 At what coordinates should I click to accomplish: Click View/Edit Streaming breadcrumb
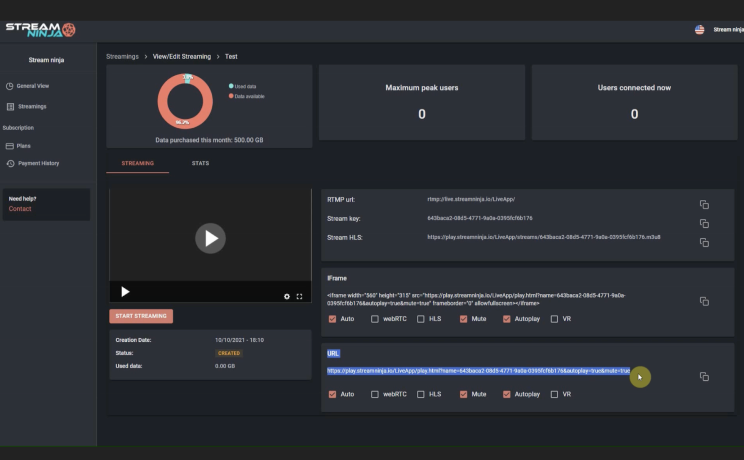[182, 56]
